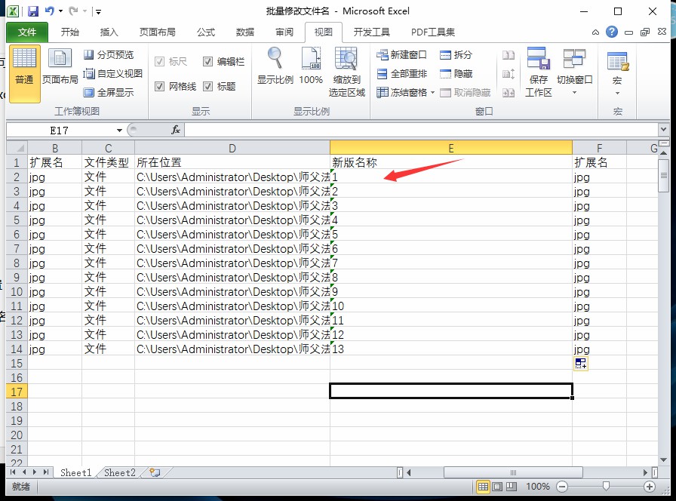Switch to Normal view in status bar

point(483,487)
